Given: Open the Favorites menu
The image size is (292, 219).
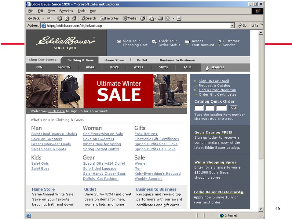Looking at the screenshot, I should (66, 11).
